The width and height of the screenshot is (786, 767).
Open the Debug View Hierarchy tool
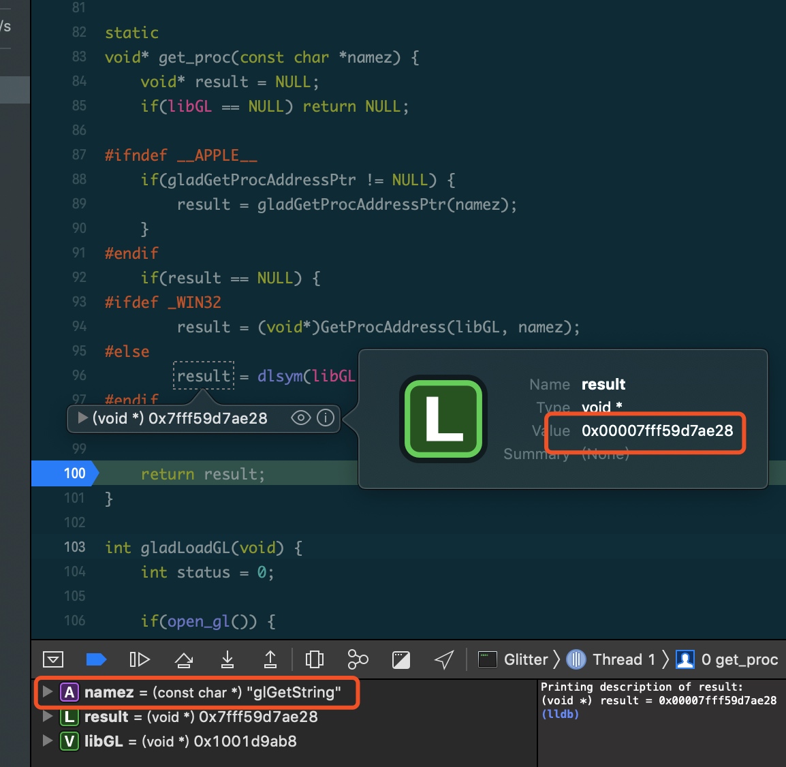click(314, 659)
